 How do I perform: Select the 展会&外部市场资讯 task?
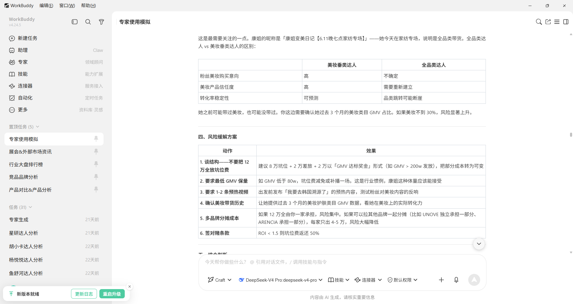pos(54,152)
